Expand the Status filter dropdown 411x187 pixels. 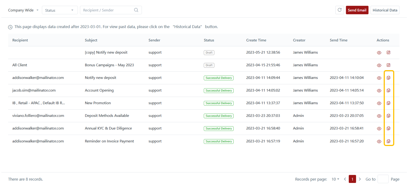[x=59, y=10]
